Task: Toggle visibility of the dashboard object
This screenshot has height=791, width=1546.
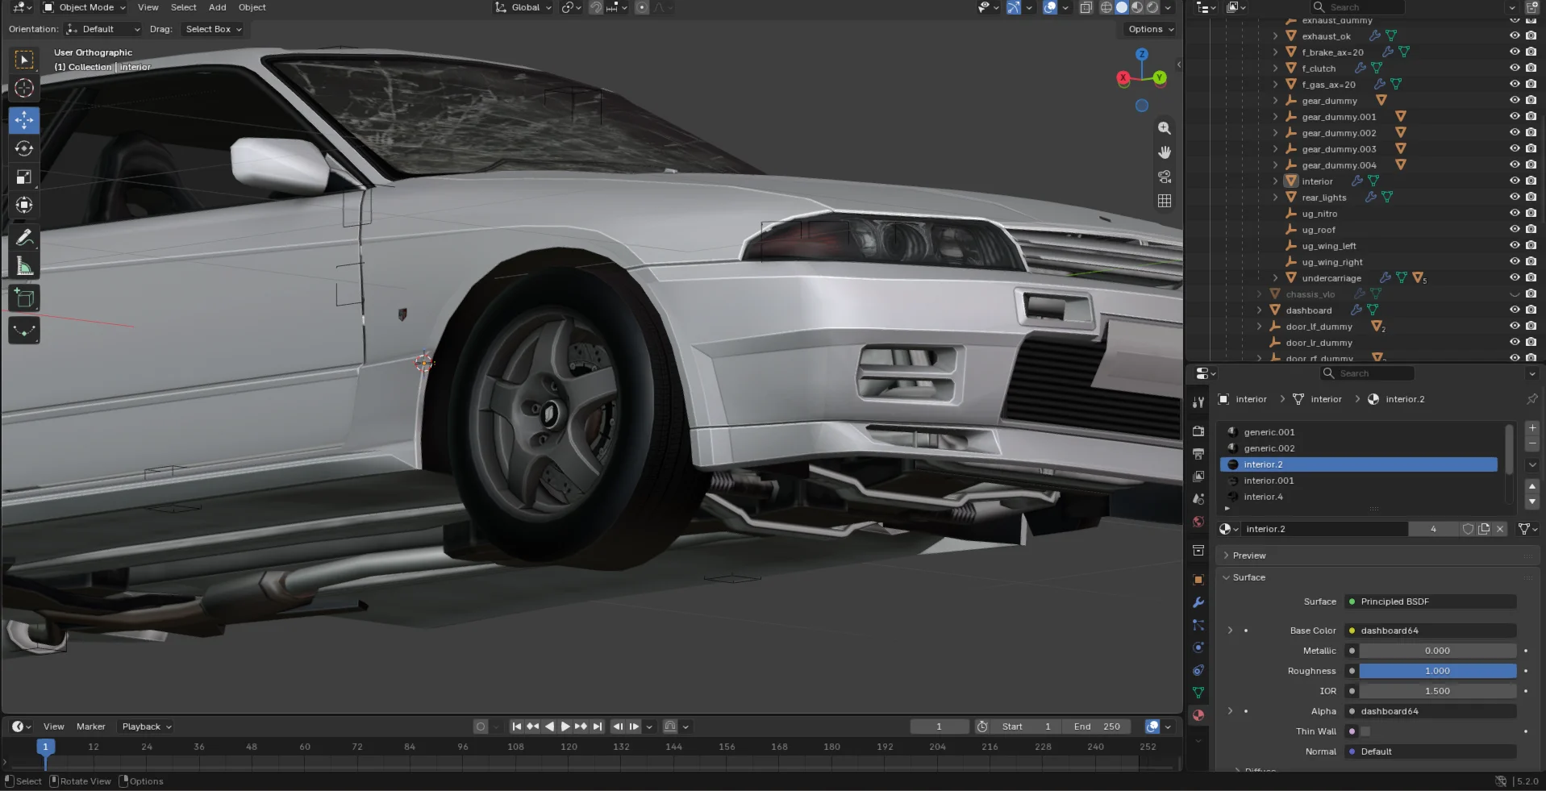Action: pos(1515,310)
